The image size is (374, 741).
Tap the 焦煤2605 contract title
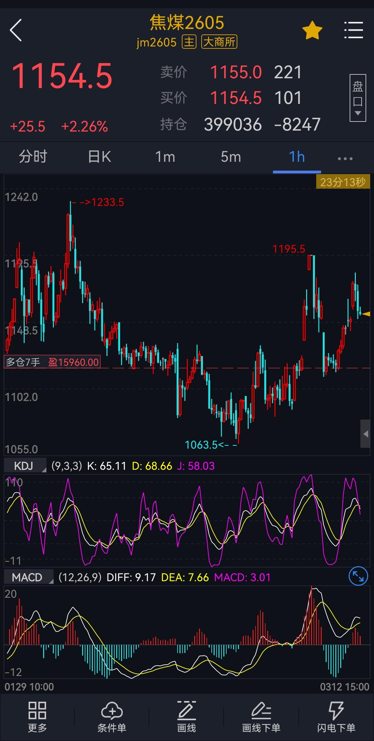[187, 22]
